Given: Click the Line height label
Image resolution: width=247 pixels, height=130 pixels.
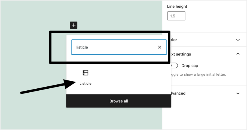Looking at the screenshot, I should tap(177, 7).
